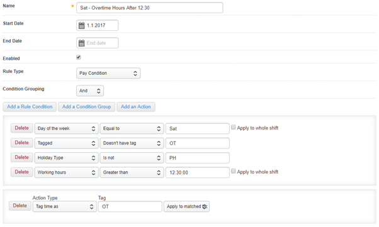Delete the Tag time as action

tap(20, 206)
